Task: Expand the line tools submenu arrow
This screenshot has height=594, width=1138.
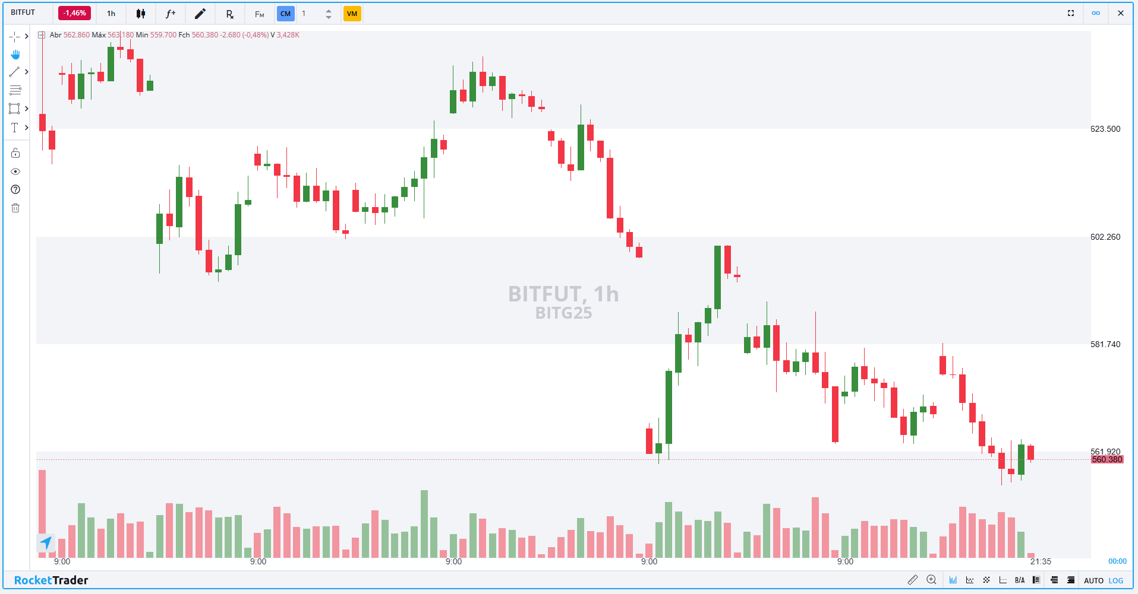Action: coord(27,72)
